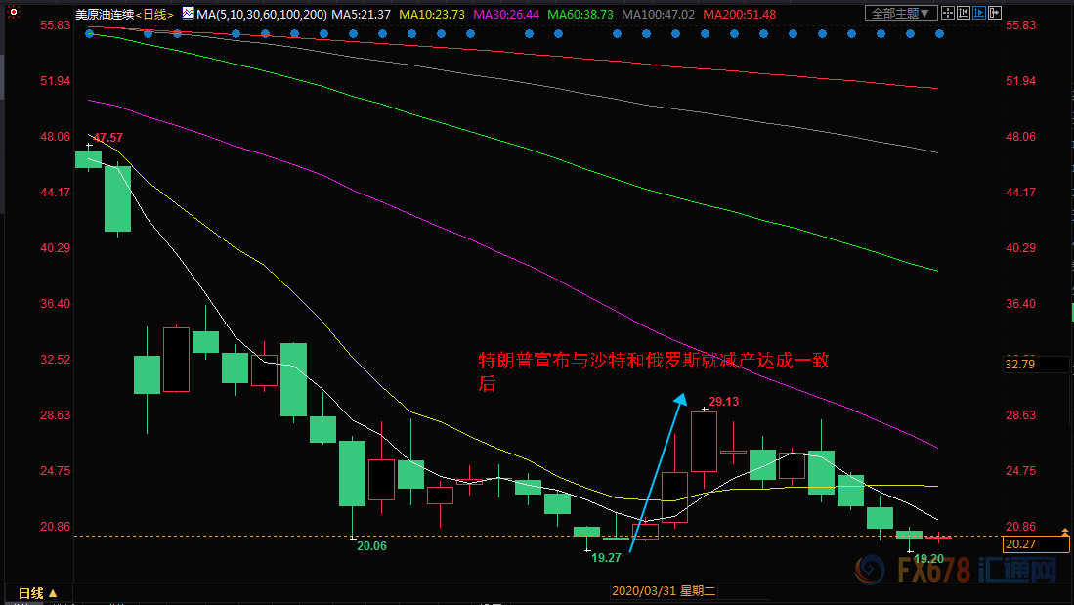The width and height of the screenshot is (1074, 605).
Task: Click the 2020/03/31 星期二 date marker
Action: (664, 591)
